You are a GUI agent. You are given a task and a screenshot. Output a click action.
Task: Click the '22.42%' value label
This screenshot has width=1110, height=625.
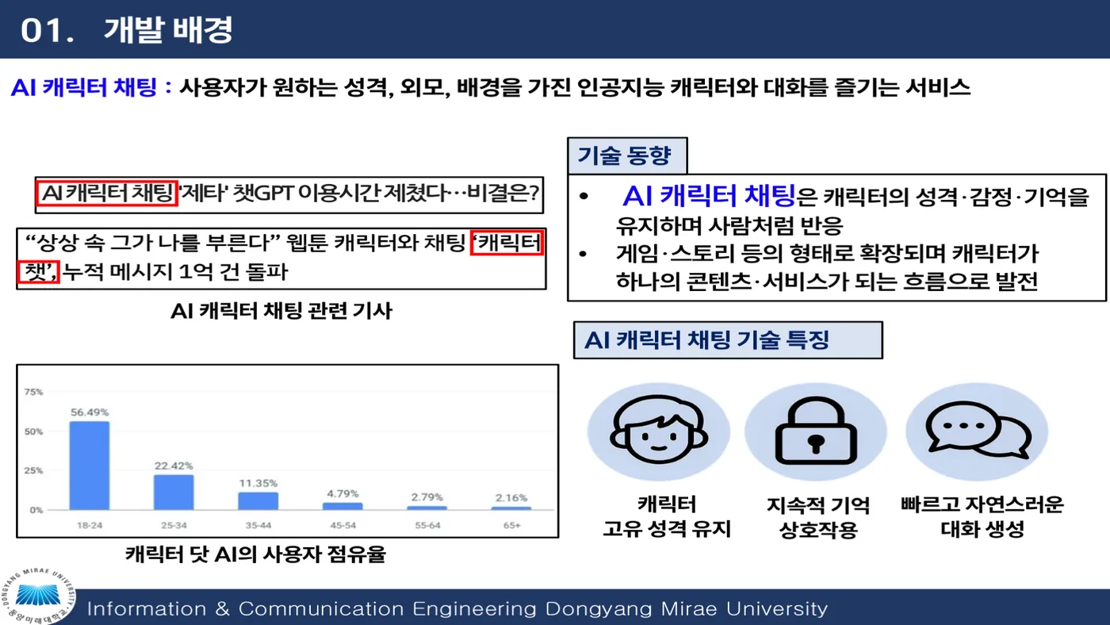(174, 466)
